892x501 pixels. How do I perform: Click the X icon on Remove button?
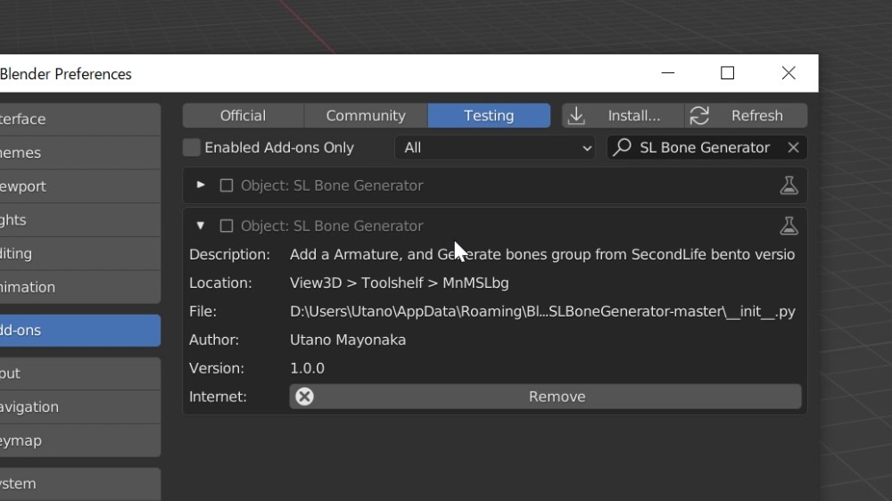(x=304, y=397)
